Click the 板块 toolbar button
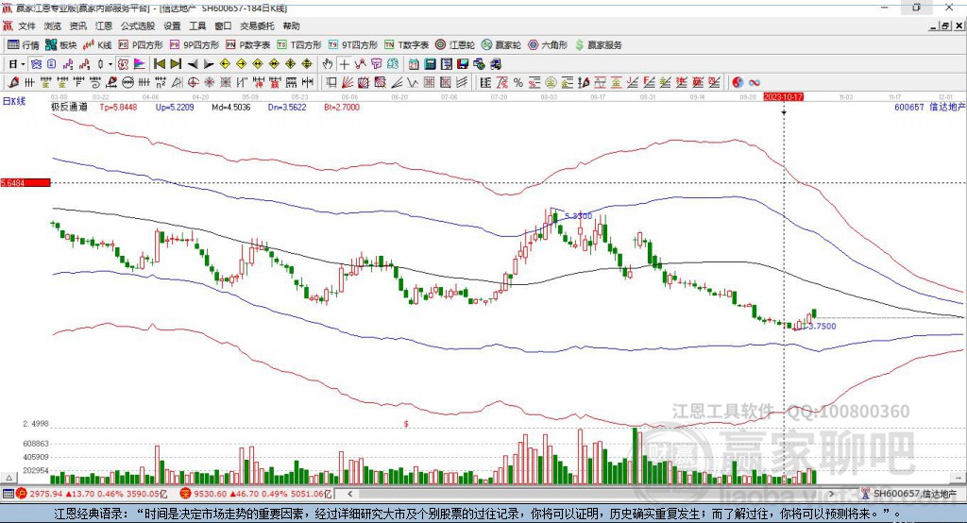 pyautogui.click(x=61, y=45)
